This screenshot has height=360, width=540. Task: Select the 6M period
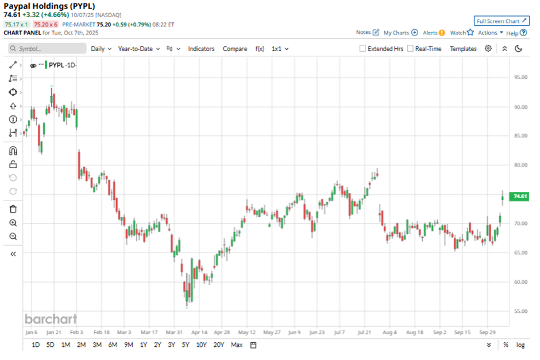[113, 345]
